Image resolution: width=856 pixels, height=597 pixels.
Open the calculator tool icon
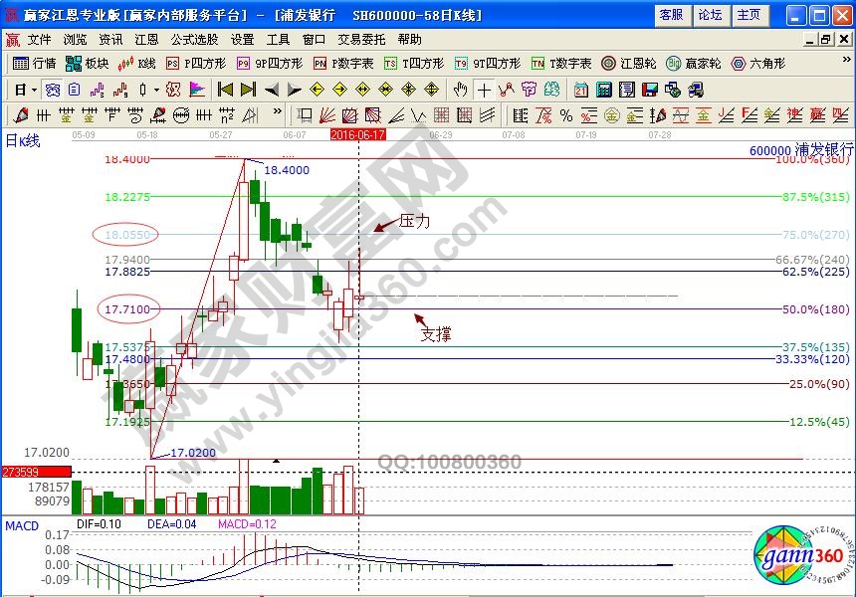604,90
